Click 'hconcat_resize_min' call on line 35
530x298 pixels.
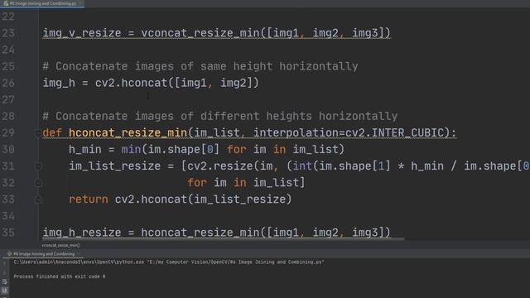pyautogui.click(x=200, y=233)
